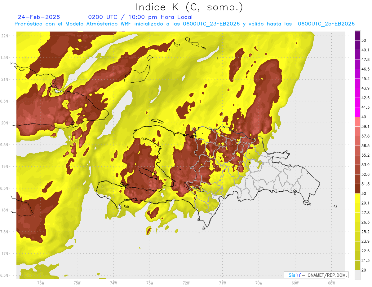Click the time label "0200 UTC / 10:00 pm Hora Local"
The width and height of the screenshot is (372, 287).
pos(140,17)
